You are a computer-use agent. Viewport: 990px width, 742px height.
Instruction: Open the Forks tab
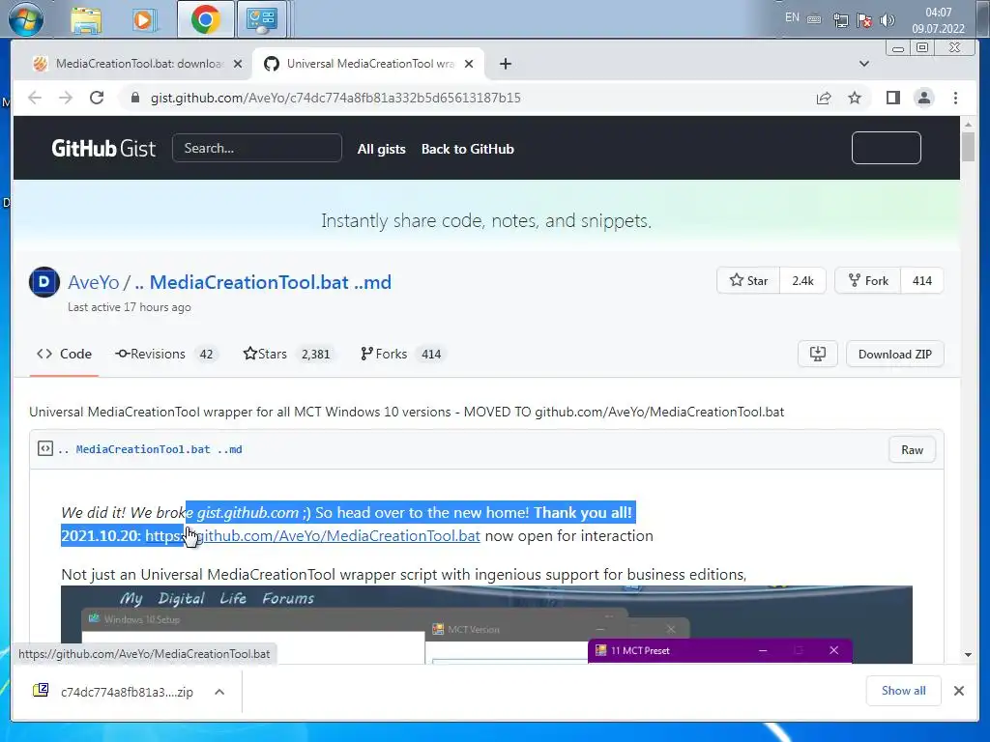402,354
